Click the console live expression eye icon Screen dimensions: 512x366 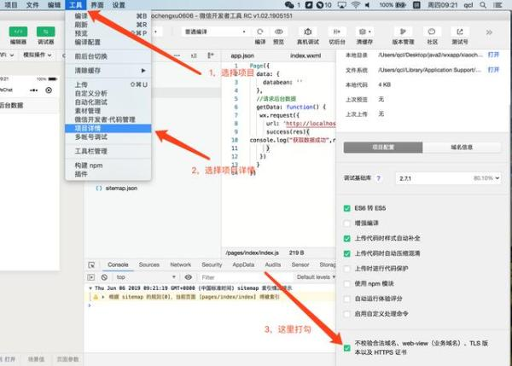pyautogui.click(x=189, y=277)
